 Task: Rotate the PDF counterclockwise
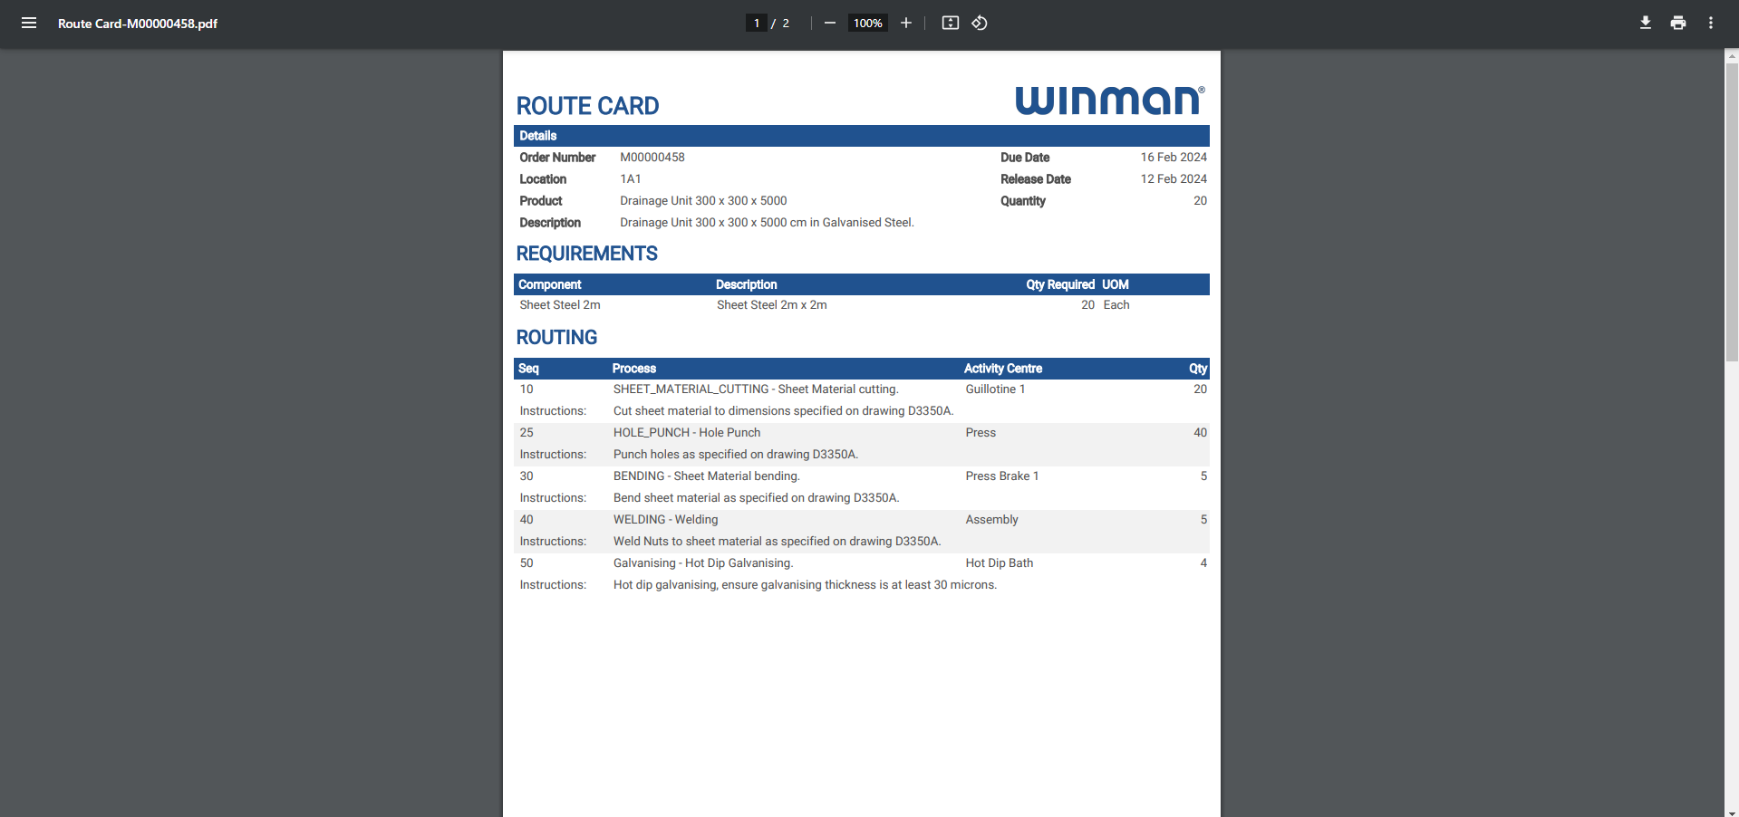pos(979,23)
